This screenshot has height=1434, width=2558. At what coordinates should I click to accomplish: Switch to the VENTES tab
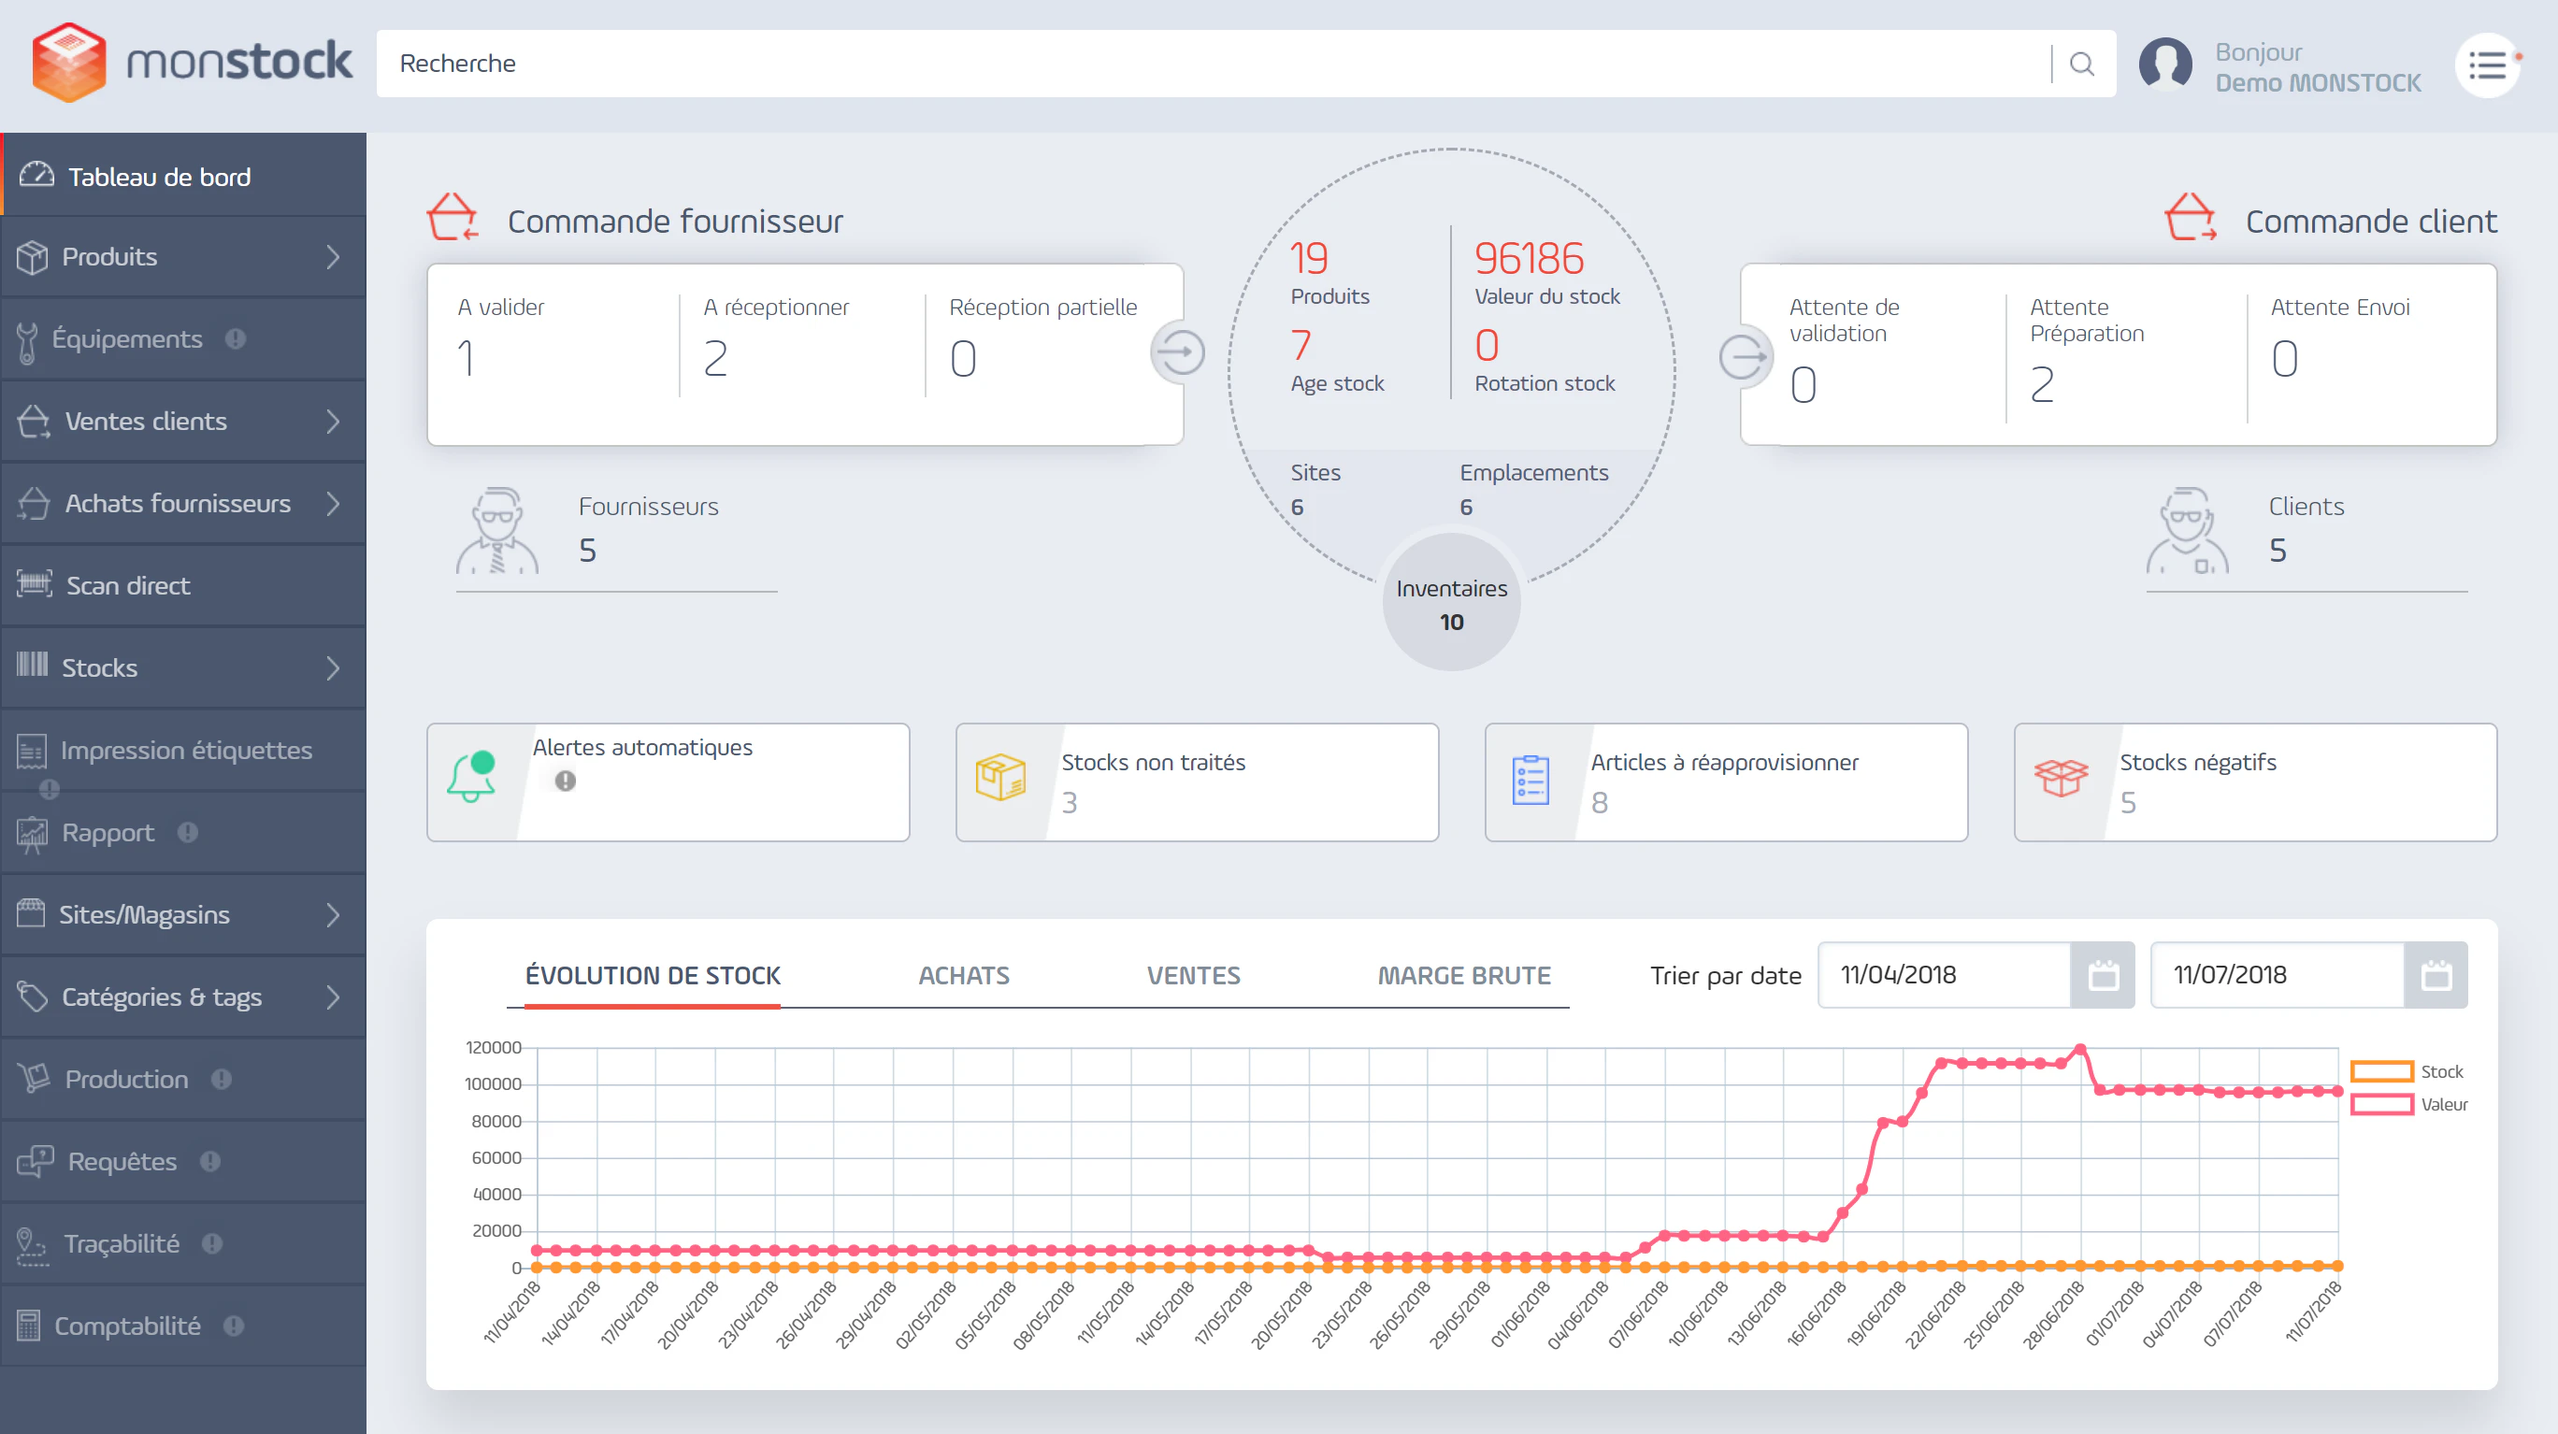(x=1194, y=976)
